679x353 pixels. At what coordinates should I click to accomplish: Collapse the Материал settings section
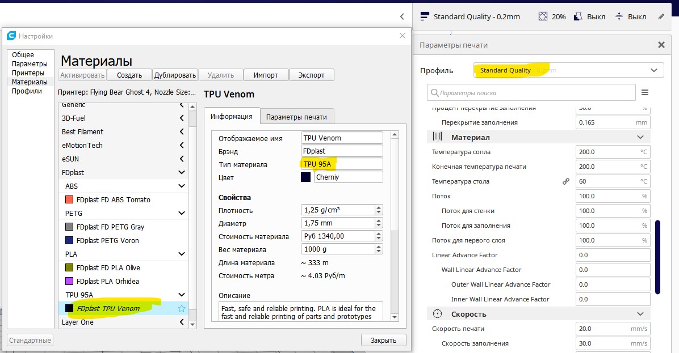pyautogui.click(x=640, y=137)
